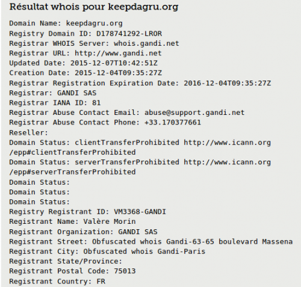Click the Domain Name keepdagru.org line
This screenshot has height=287, width=301.
(66, 23)
